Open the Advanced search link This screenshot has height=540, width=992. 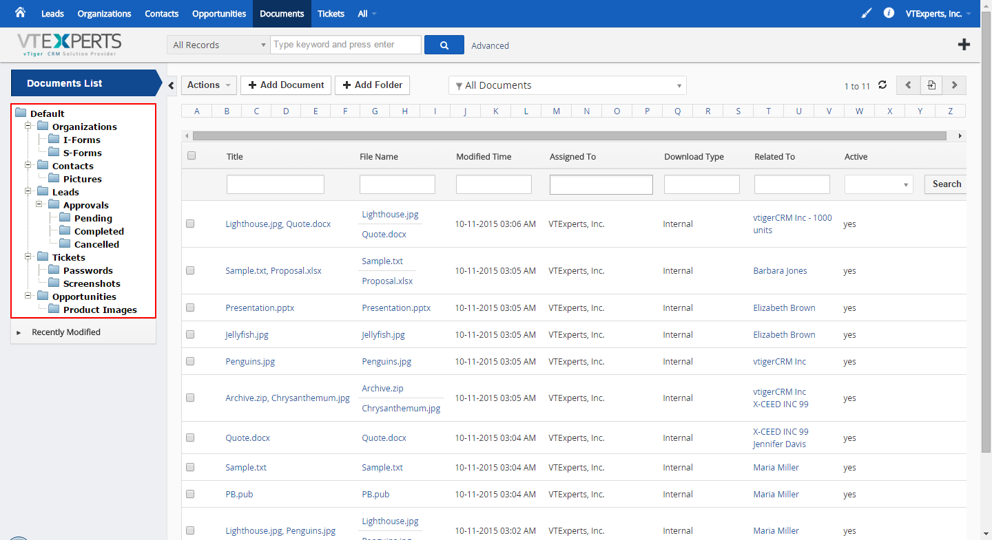[490, 45]
